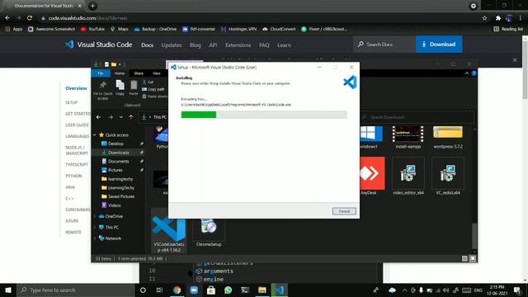Open the API link in site header

pos(213,45)
